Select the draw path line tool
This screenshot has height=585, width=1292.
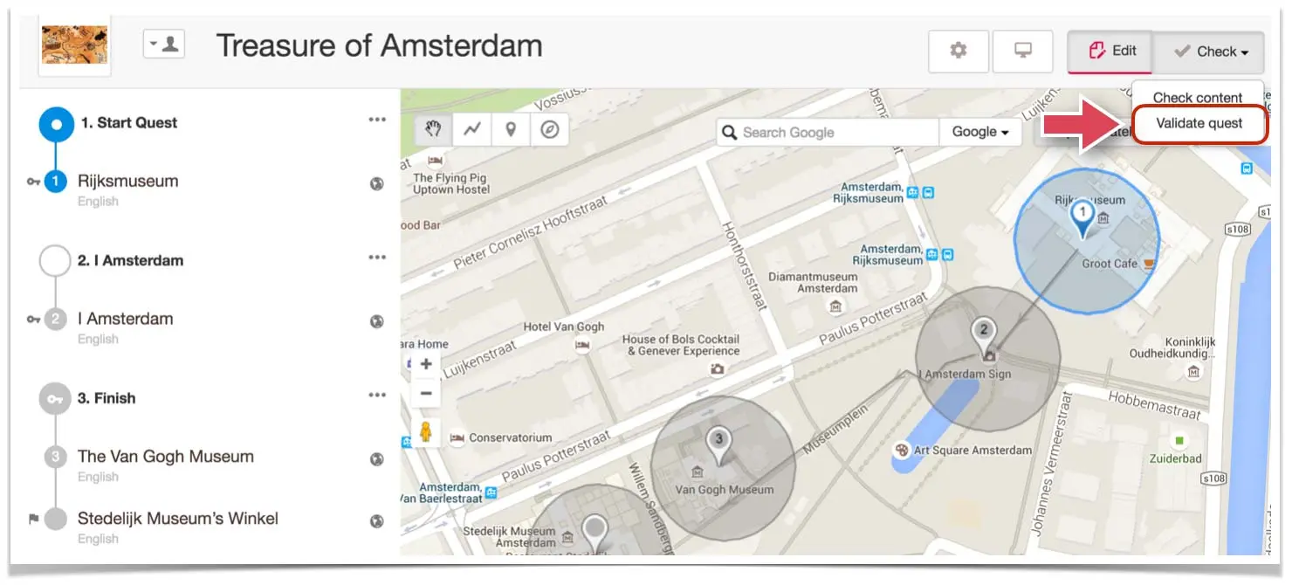(472, 130)
